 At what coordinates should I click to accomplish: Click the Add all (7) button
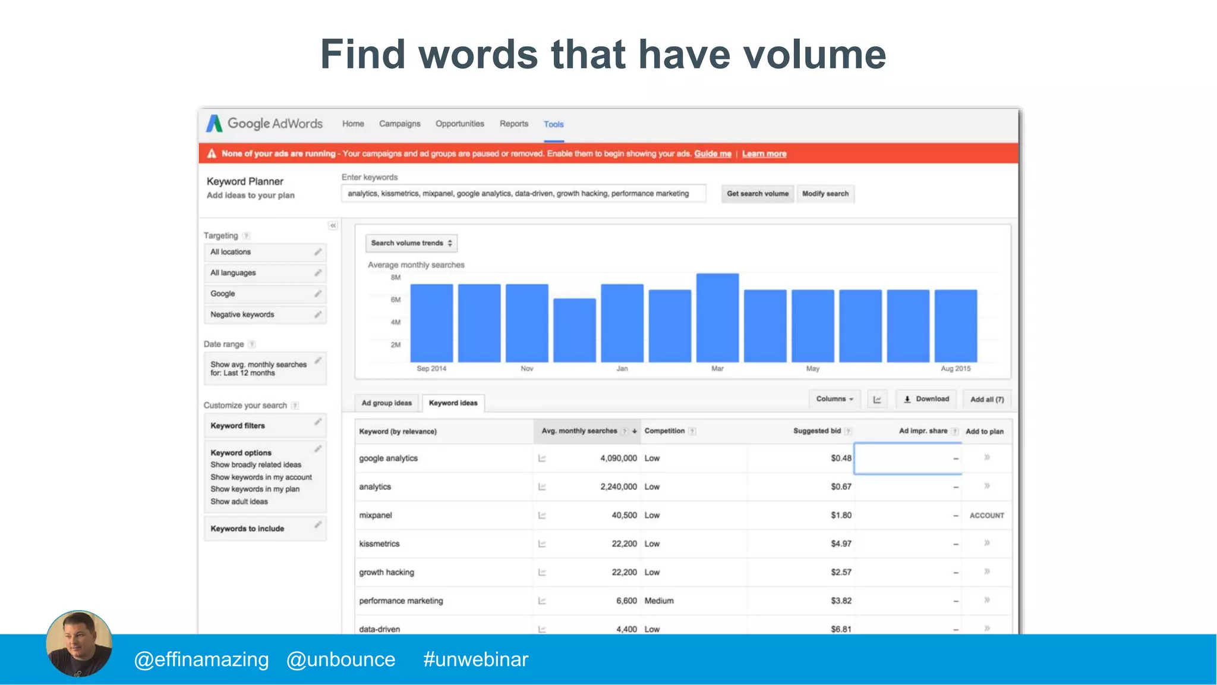coord(987,400)
